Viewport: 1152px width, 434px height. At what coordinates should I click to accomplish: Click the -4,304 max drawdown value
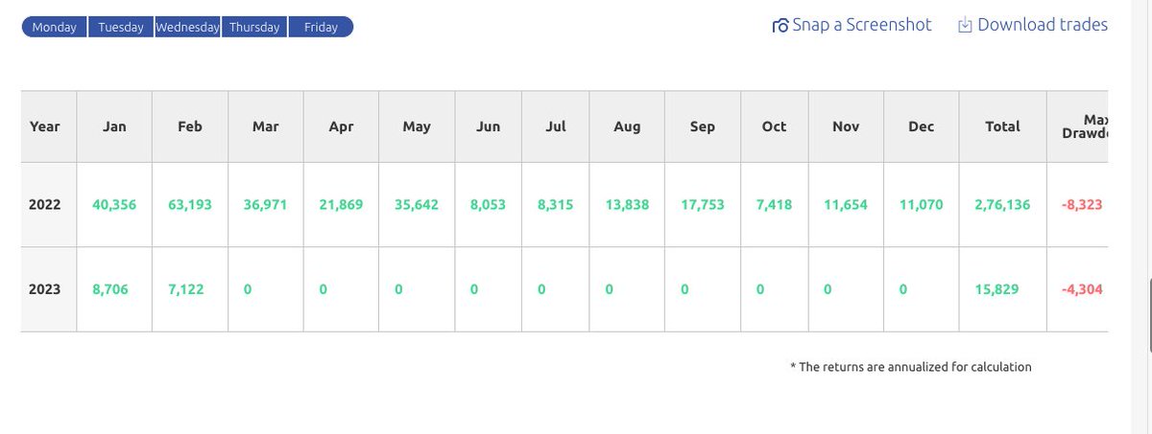point(1084,289)
